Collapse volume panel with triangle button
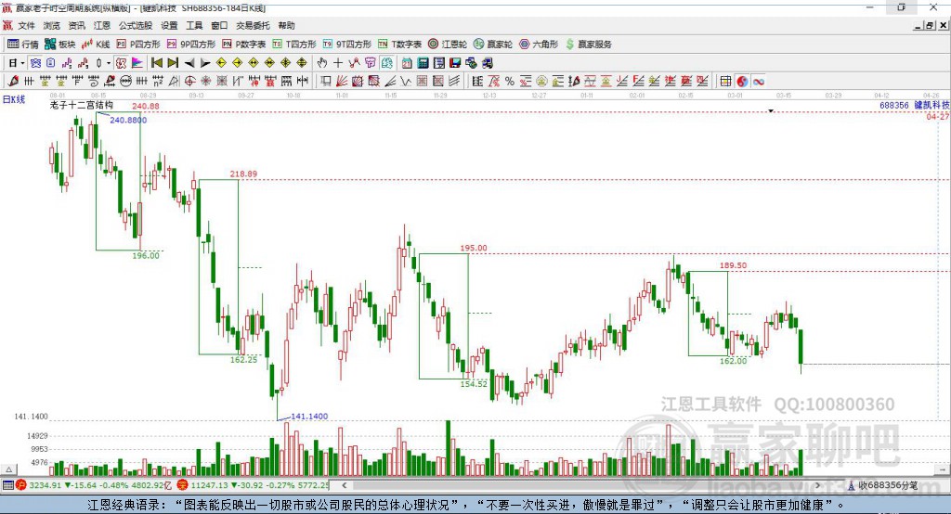Viewport: 951px width, 514px height. (x=8, y=469)
